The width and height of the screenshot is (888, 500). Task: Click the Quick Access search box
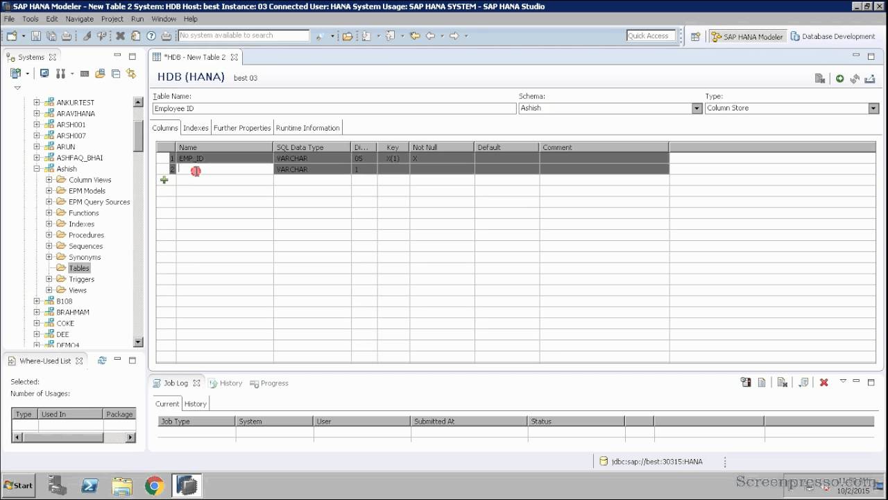click(x=651, y=35)
